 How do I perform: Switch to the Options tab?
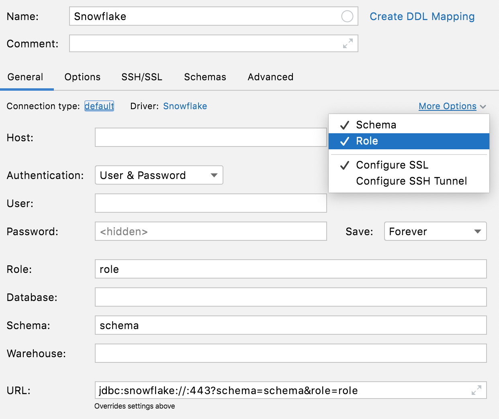tap(82, 77)
